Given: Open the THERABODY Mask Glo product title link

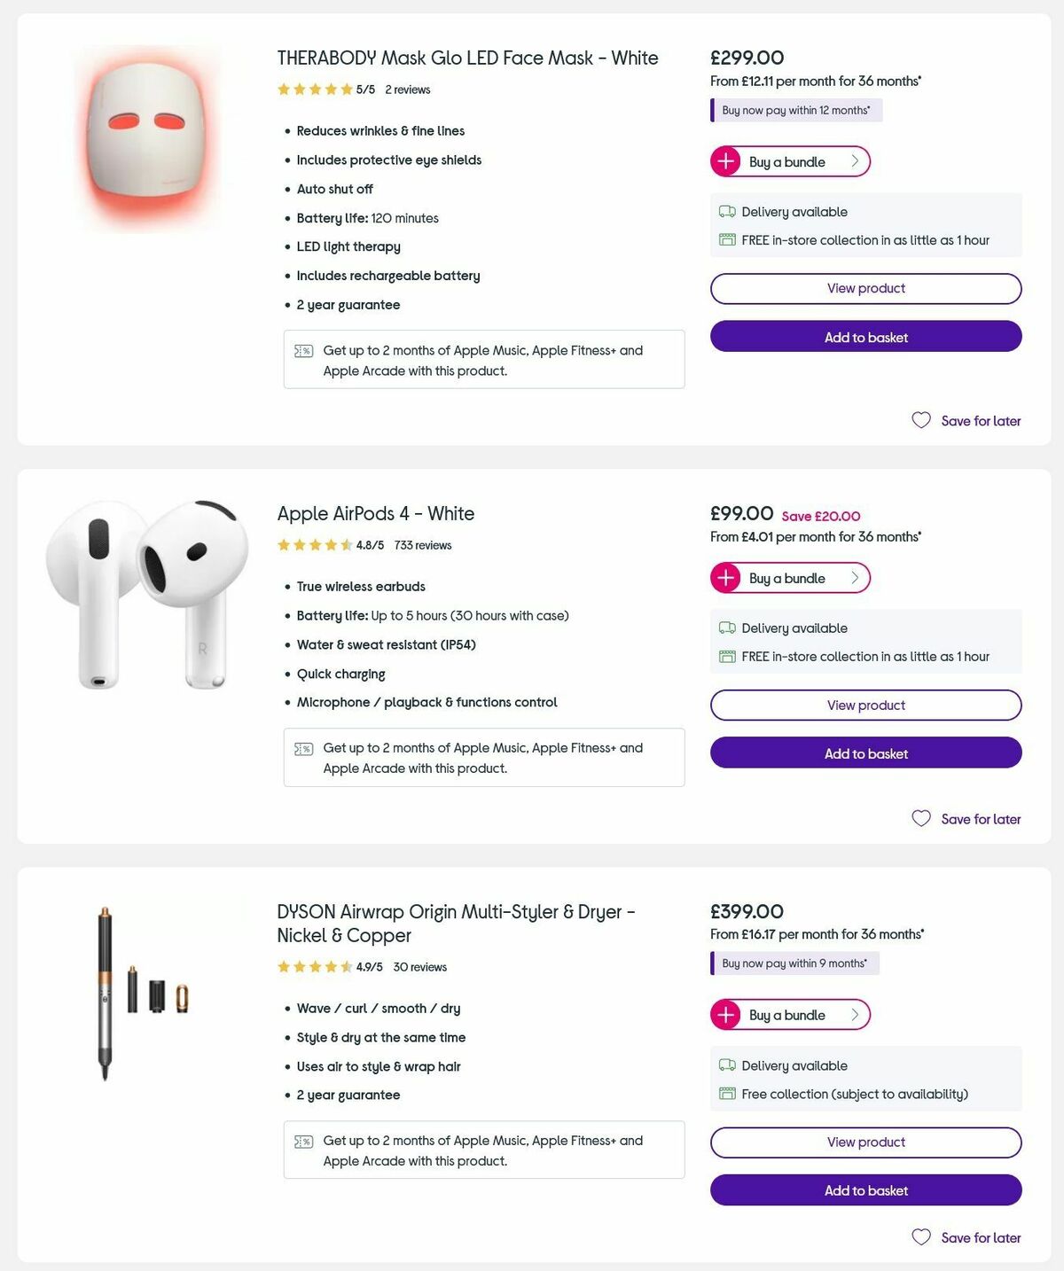Looking at the screenshot, I should [466, 58].
